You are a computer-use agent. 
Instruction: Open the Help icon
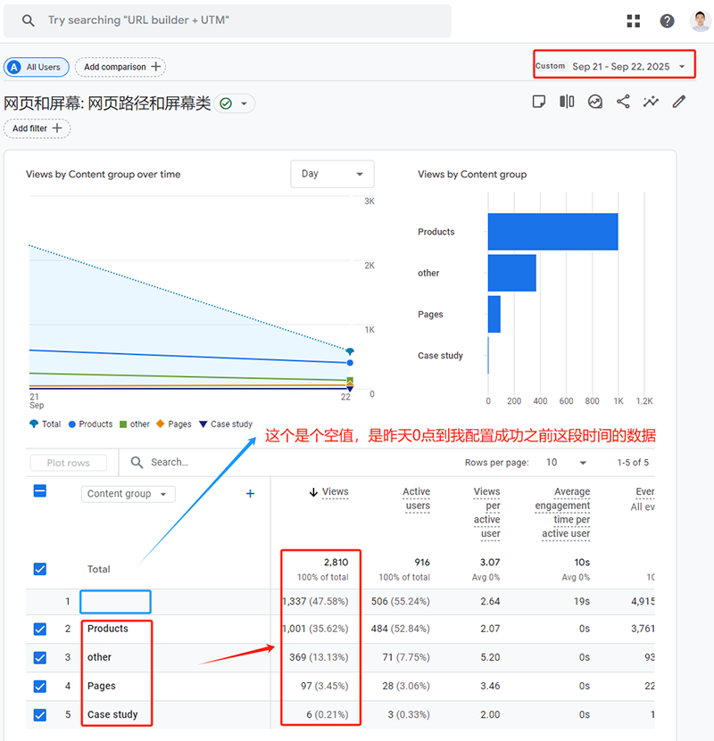pos(667,21)
